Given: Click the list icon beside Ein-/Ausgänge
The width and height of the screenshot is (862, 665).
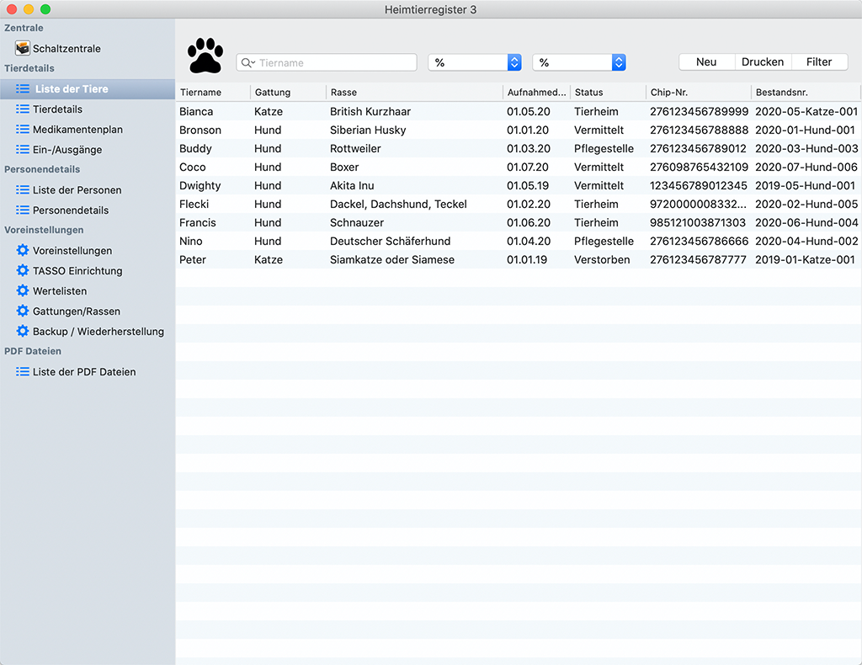Looking at the screenshot, I should tap(23, 150).
